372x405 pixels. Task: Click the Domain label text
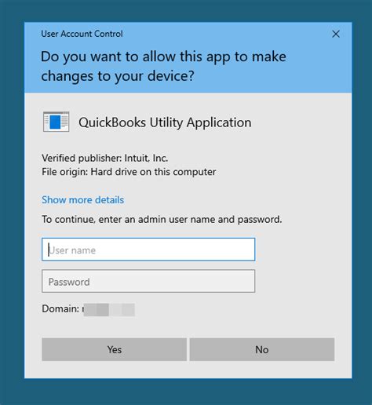coord(60,308)
